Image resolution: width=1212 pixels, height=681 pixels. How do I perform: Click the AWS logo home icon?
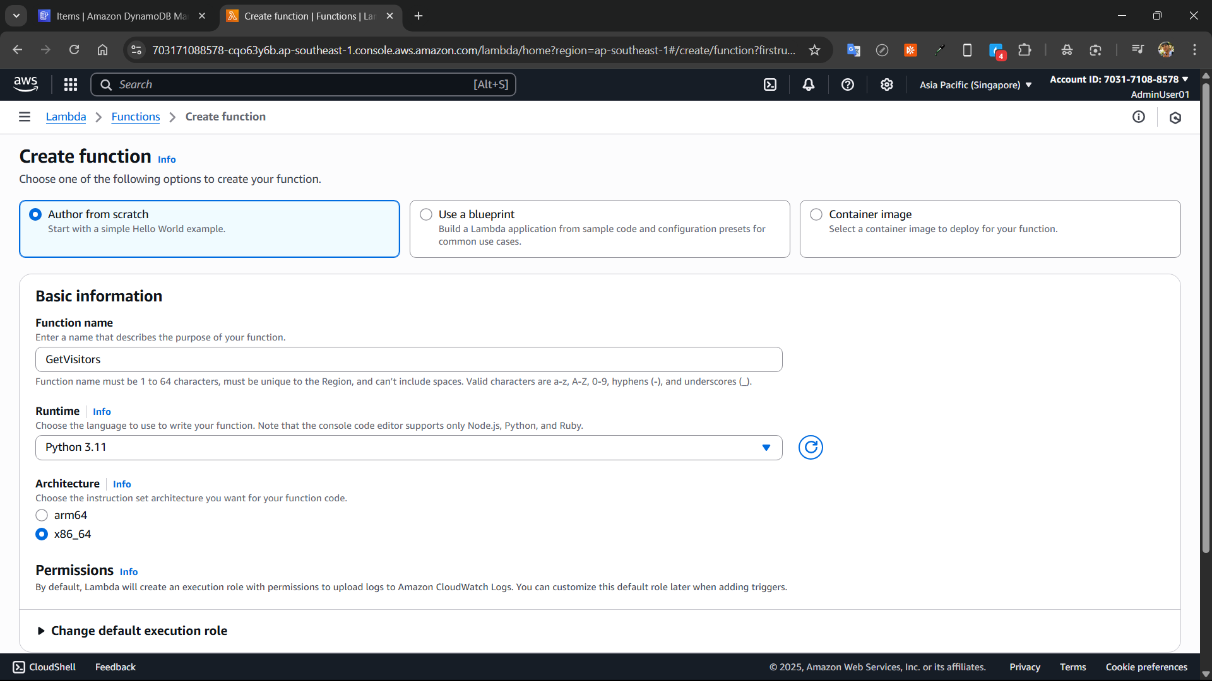pos(26,84)
